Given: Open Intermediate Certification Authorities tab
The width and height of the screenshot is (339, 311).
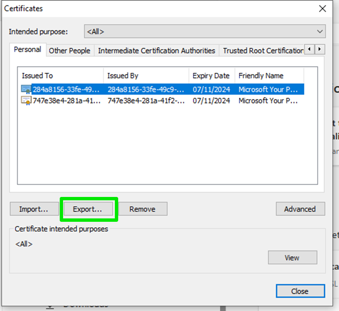Looking at the screenshot, I should (x=156, y=51).
